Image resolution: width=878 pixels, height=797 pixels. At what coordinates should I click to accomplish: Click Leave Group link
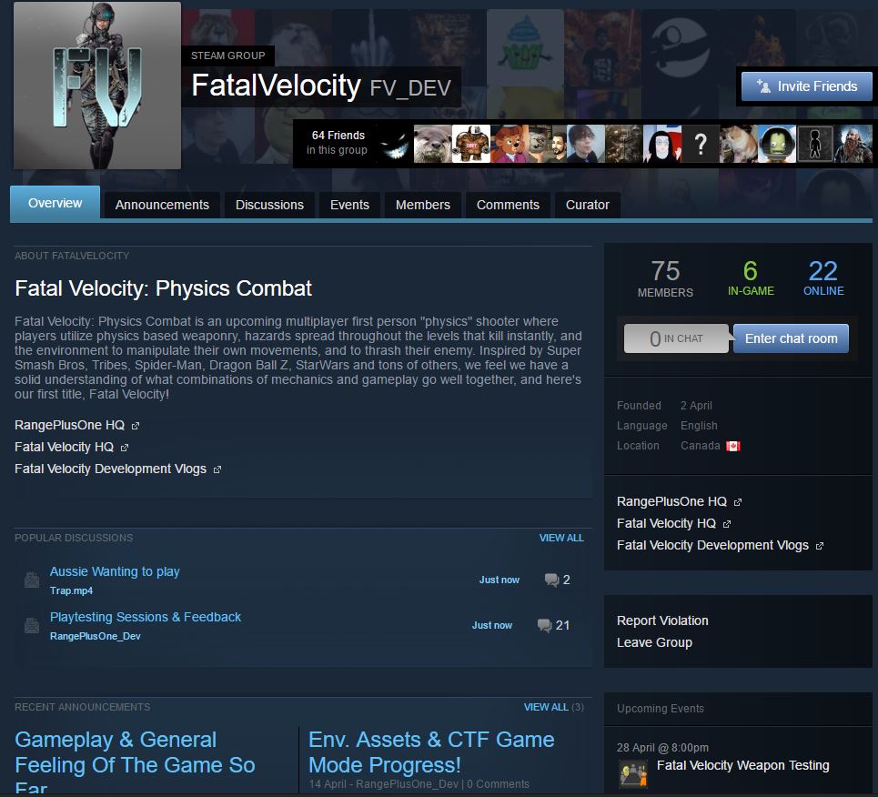[654, 642]
